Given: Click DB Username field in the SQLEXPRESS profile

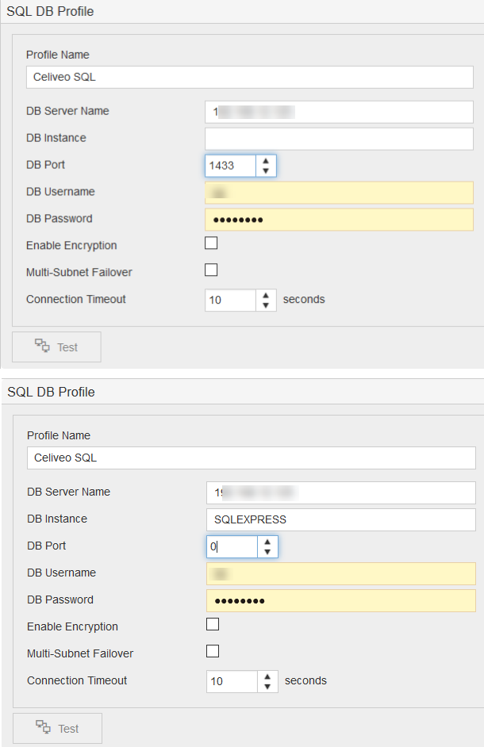Looking at the screenshot, I should point(340,573).
